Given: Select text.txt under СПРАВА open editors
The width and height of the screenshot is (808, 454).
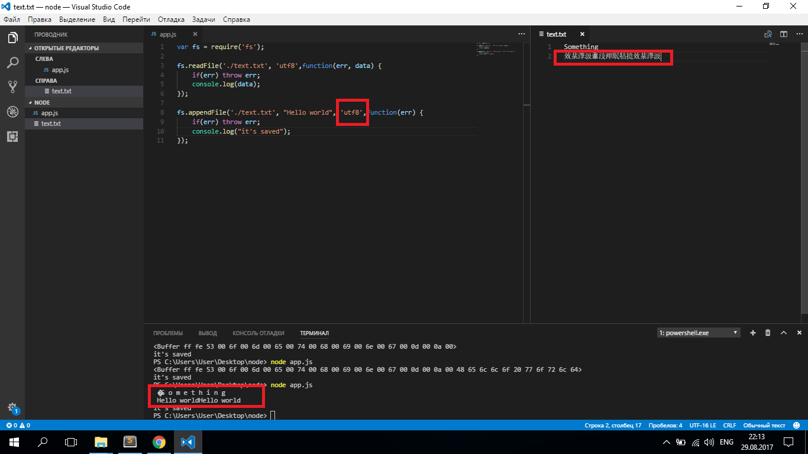Looking at the screenshot, I should tap(84, 91).
